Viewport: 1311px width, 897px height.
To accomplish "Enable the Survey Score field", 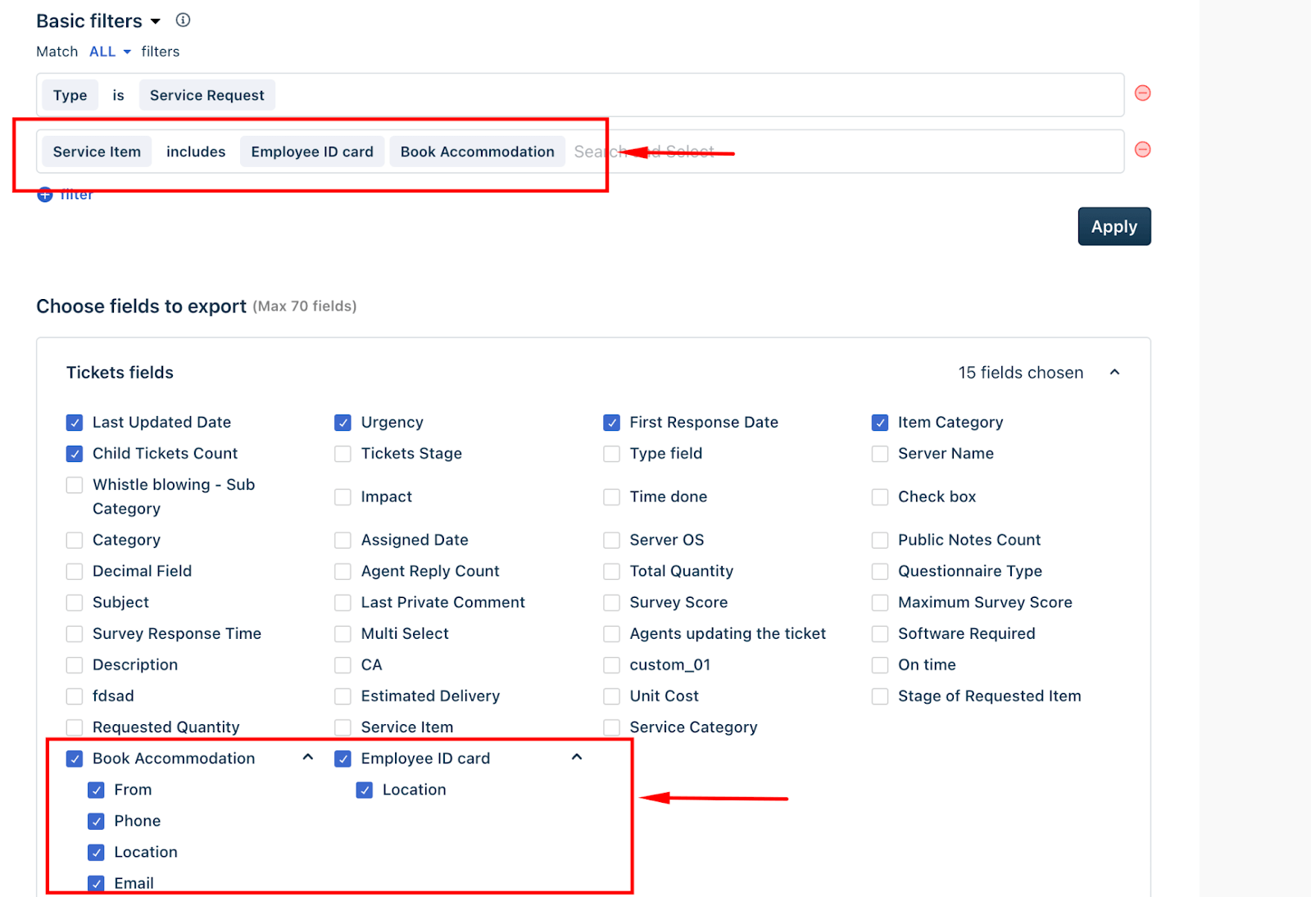I will tap(611, 603).
